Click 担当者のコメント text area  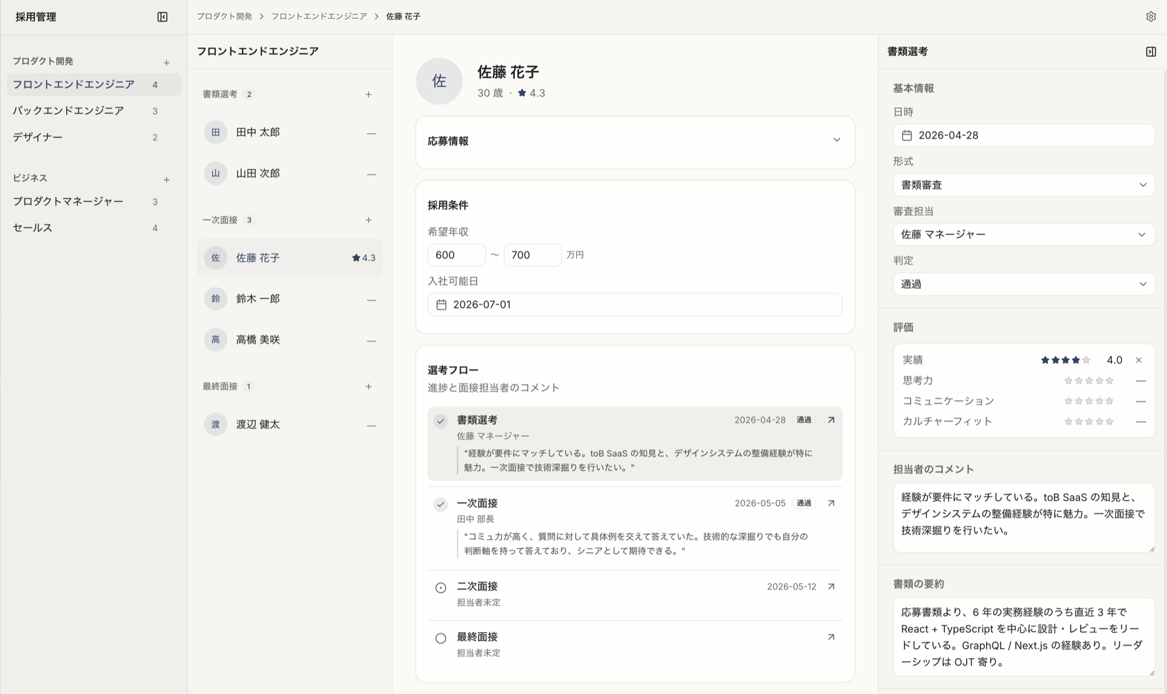click(1024, 518)
